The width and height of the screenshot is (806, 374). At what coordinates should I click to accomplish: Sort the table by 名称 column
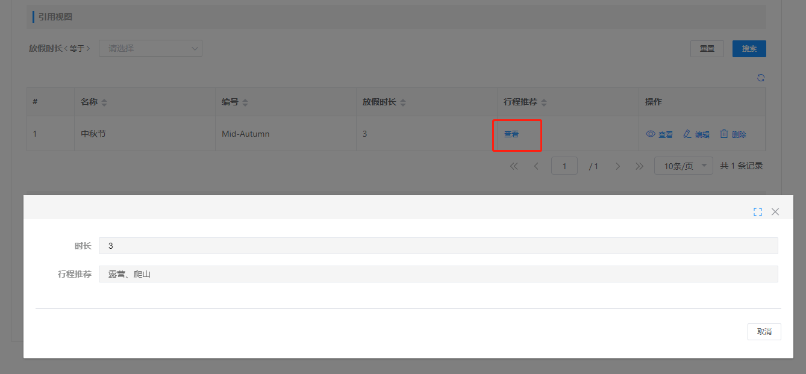point(104,102)
